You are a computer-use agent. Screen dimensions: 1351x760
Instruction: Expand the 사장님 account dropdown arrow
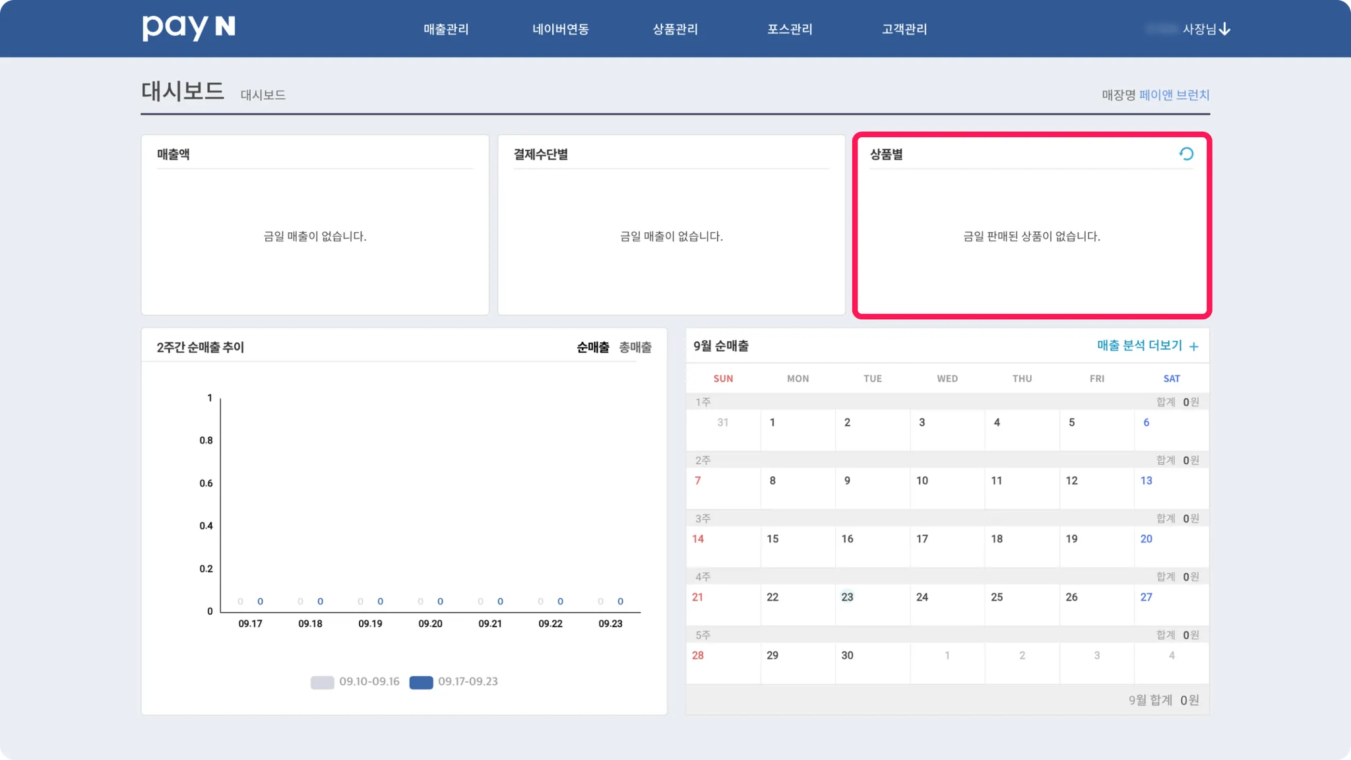(1225, 29)
